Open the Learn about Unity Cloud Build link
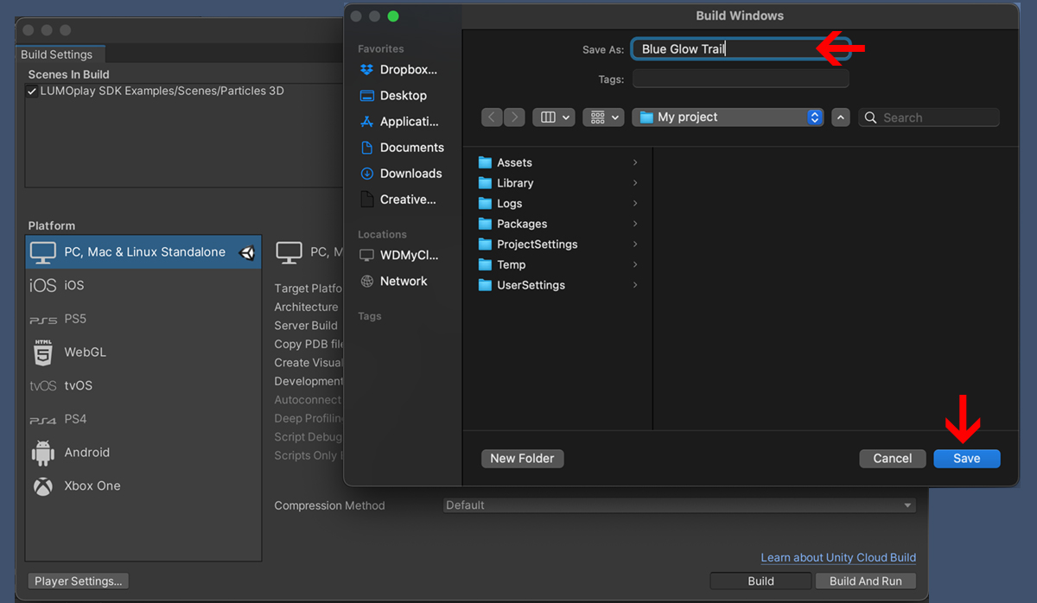Viewport: 1037px width, 603px height. (837, 558)
